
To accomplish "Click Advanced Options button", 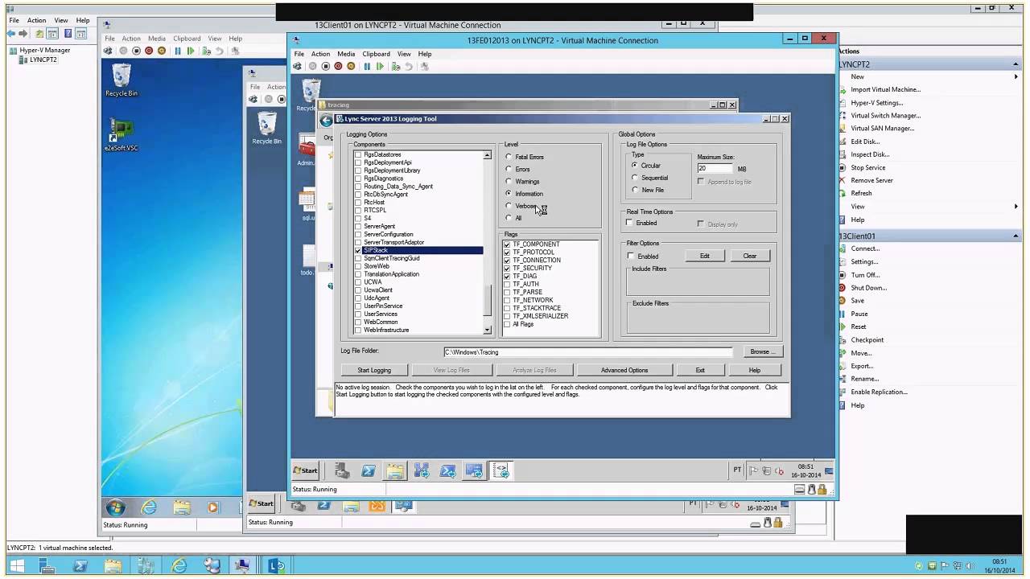I will point(624,370).
